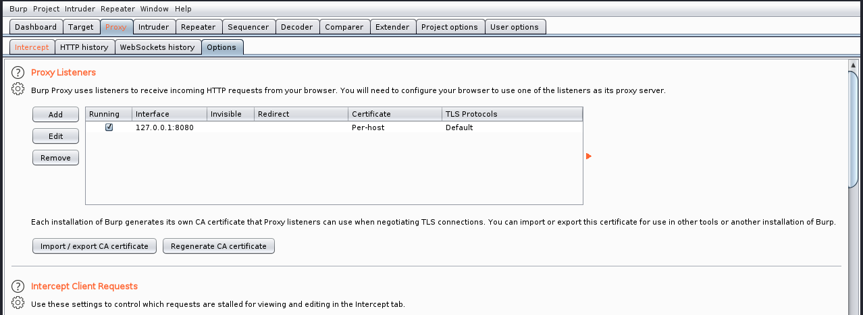Image resolution: width=863 pixels, height=315 pixels.
Task: Click the vertical scrollbar thumb
Action: (x=854, y=128)
